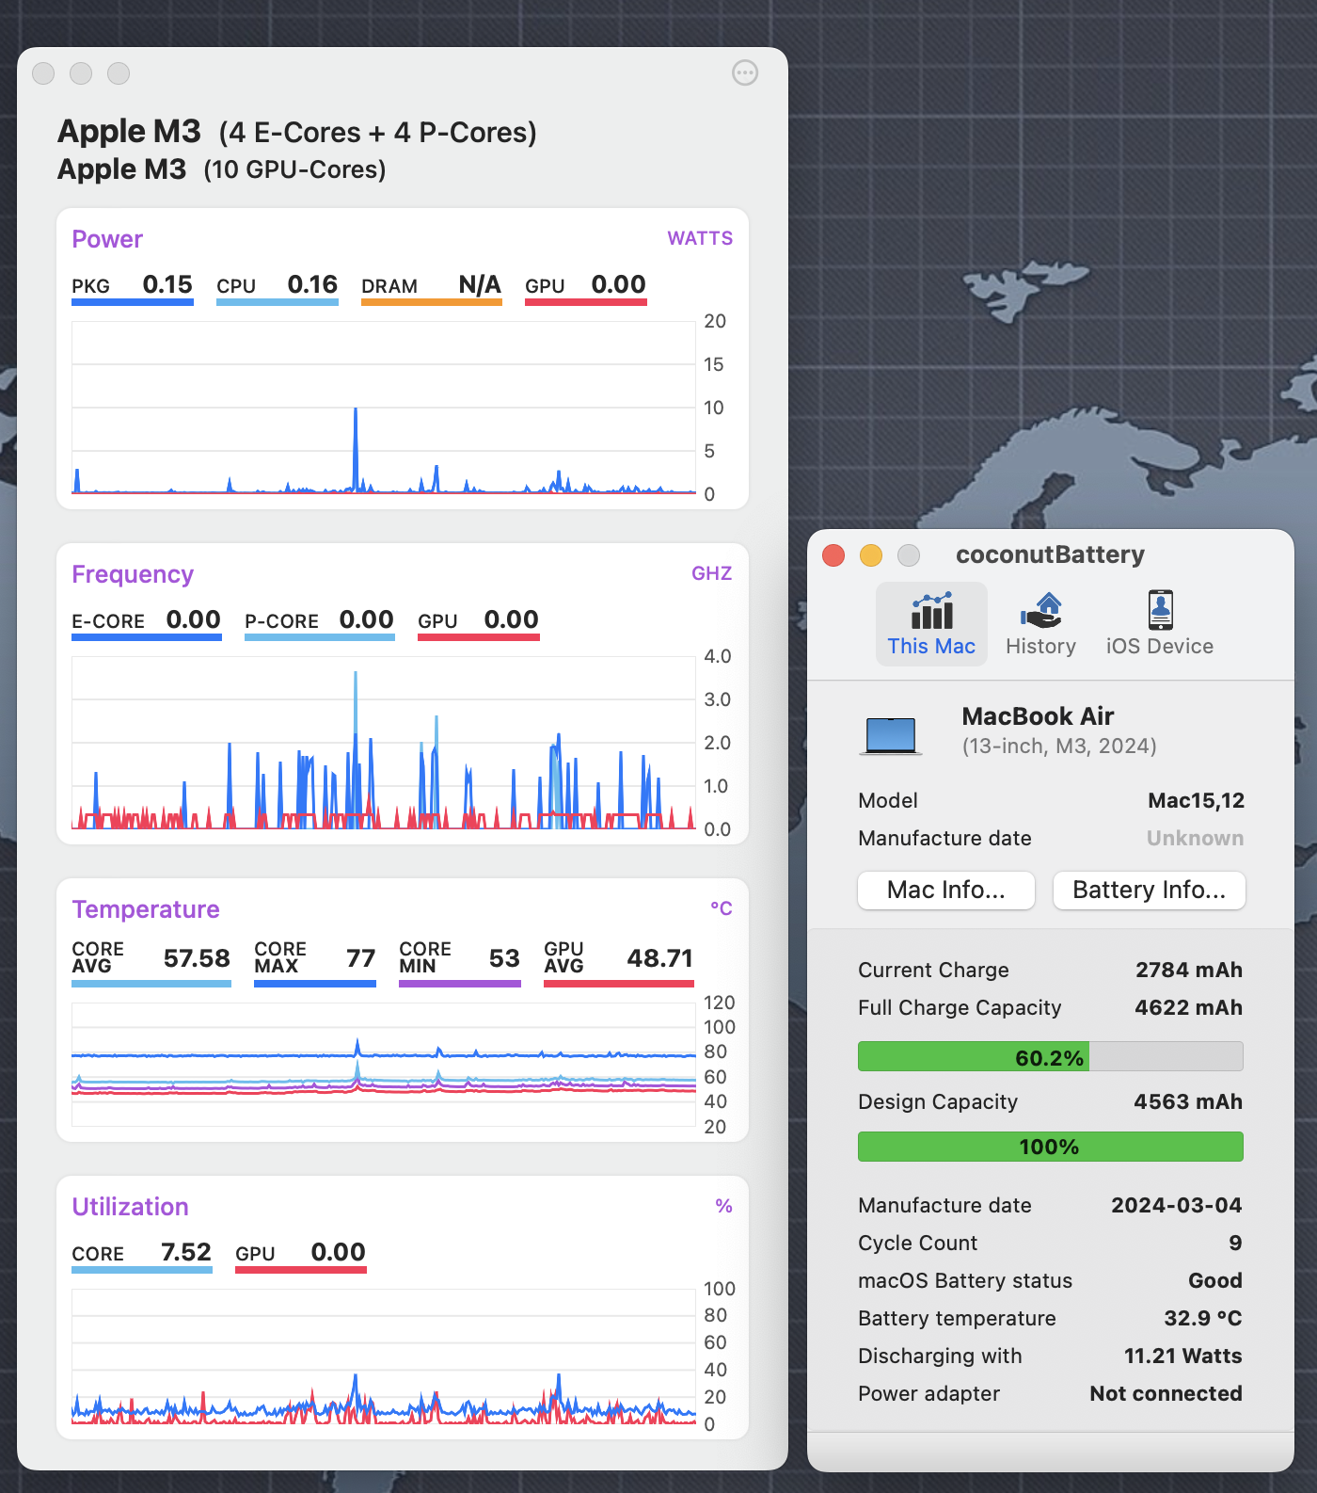
Task: Click the Unknown manufacture date value
Action: (1195, 839)
